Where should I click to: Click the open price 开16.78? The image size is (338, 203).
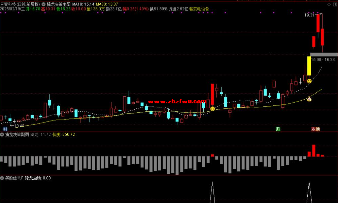coord(33,9)
